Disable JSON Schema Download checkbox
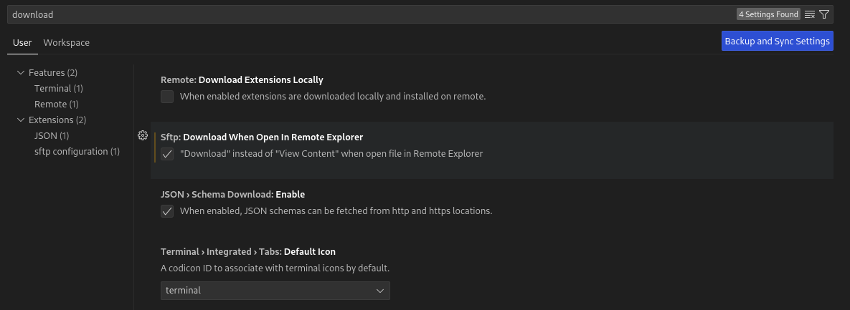 click(167, 211)
